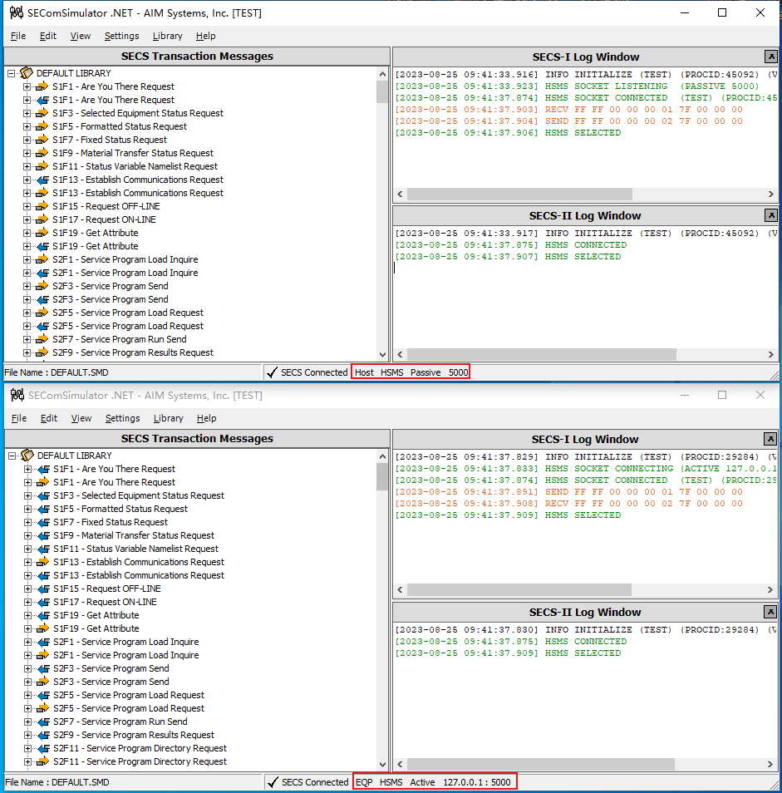Screen dimensions: 782x793
Task: Expand S1F7 Fixed Status Request in EQP window
Action: click(x=27, y=522)
